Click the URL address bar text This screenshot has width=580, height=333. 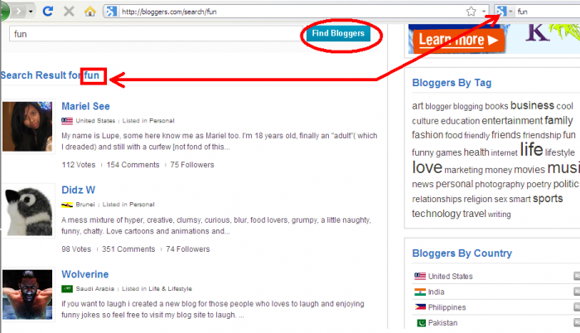pos(169,12)
